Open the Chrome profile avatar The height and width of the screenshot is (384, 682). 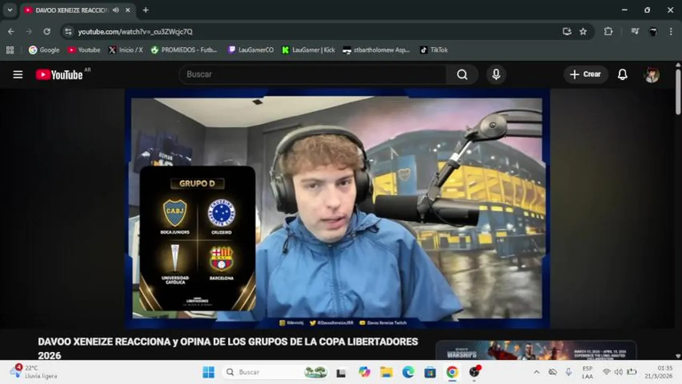click(653, 31)
